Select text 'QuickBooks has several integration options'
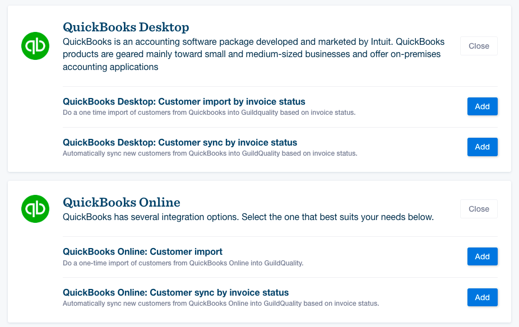Image resolution: width=519 pixels, height=327 pixels. click(x=150, y=217)
